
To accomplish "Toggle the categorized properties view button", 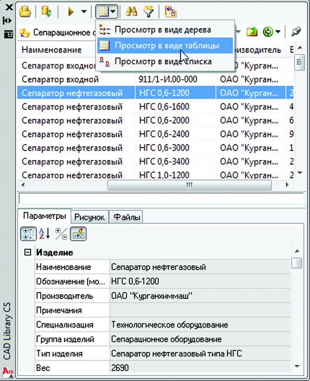I will click(x=29, y=234).
